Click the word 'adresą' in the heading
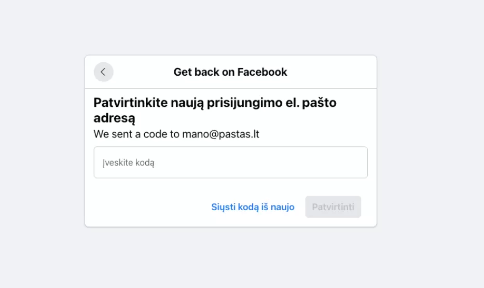Screen dimensions: 484x288 pyautogui.click(x=114, y=118)
